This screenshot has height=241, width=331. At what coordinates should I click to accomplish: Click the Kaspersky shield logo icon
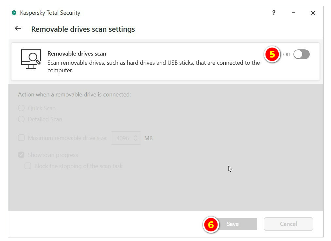pyautogui.click(x=14, y=13)
